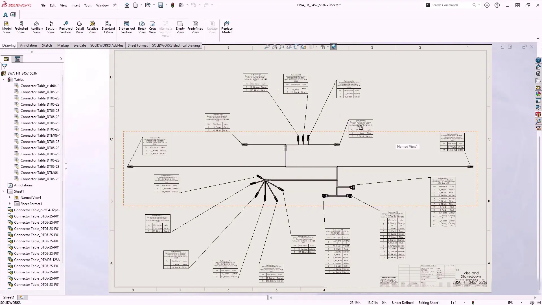Open the Options gear dropdown arrow
The height and width of the screenshot is (305, 542).
tap(187, 5)
